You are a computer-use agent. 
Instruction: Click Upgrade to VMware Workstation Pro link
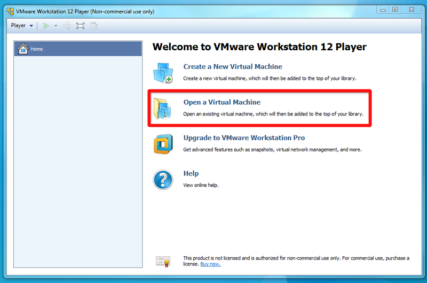point(244,138)
